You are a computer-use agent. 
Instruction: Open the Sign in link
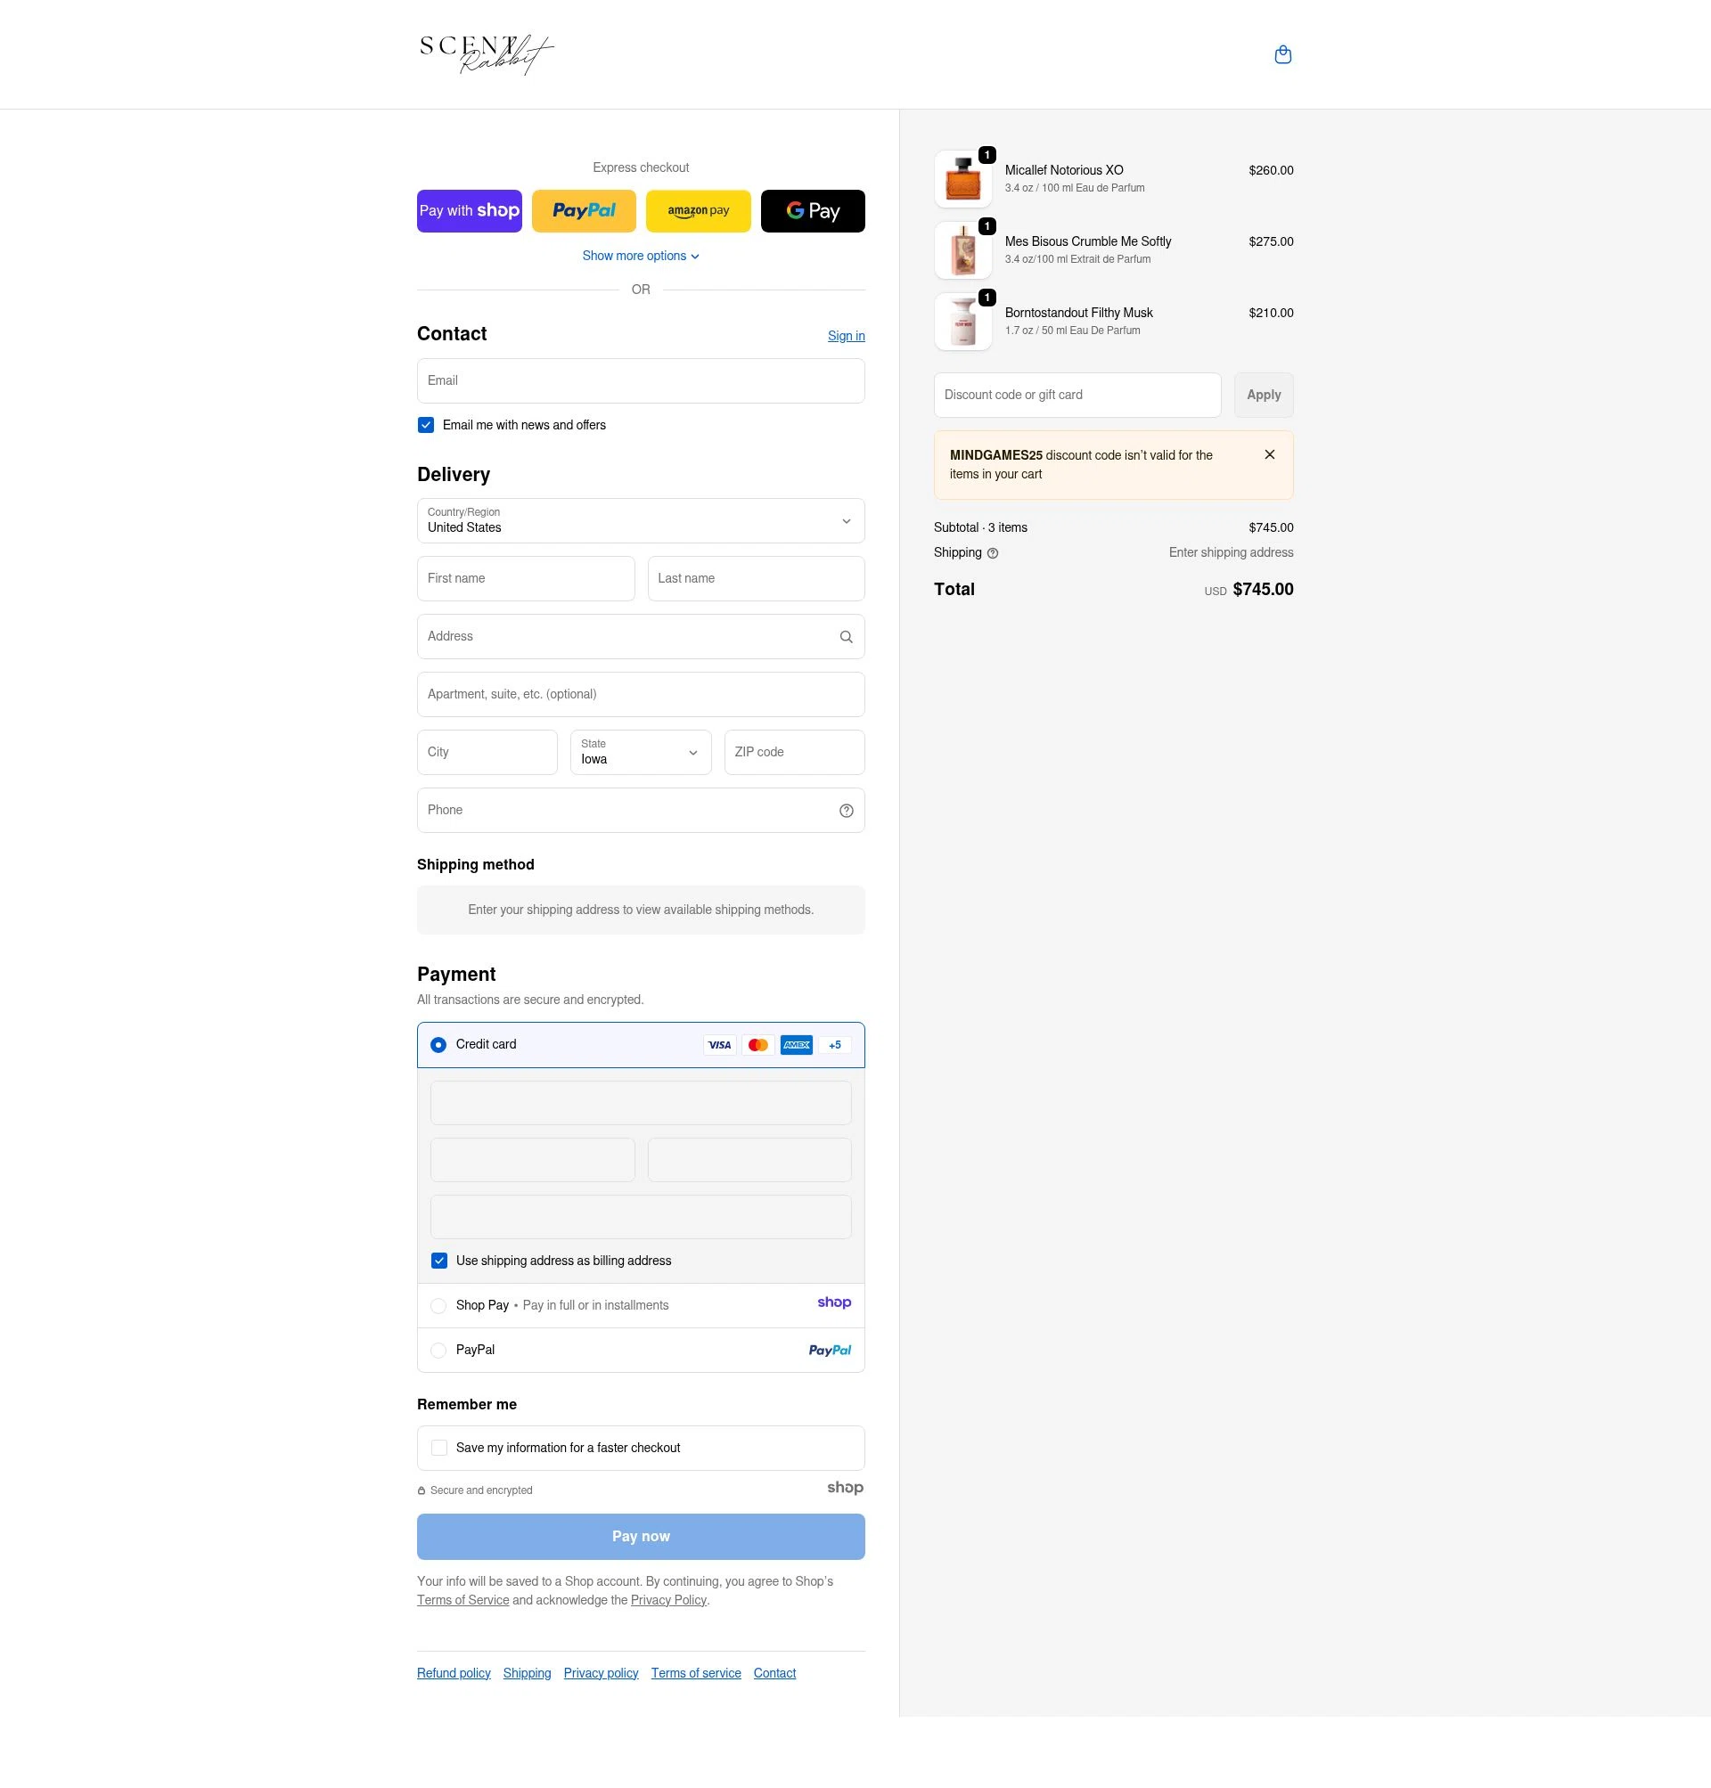click(x=846, y=336)
